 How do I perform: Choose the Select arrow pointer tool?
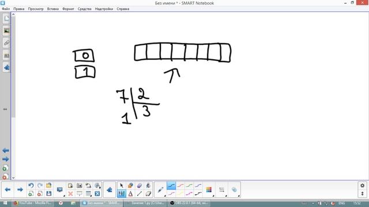coord(122,186)
